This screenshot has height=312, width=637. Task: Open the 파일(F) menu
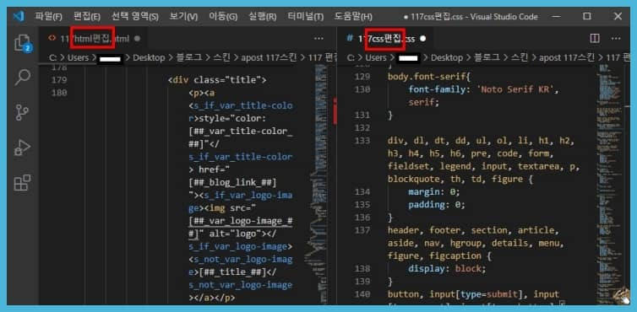click(48, 17)
